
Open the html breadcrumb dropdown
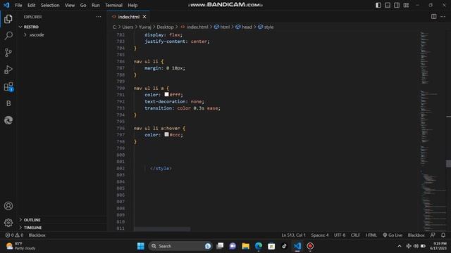(x=222, y=27)
